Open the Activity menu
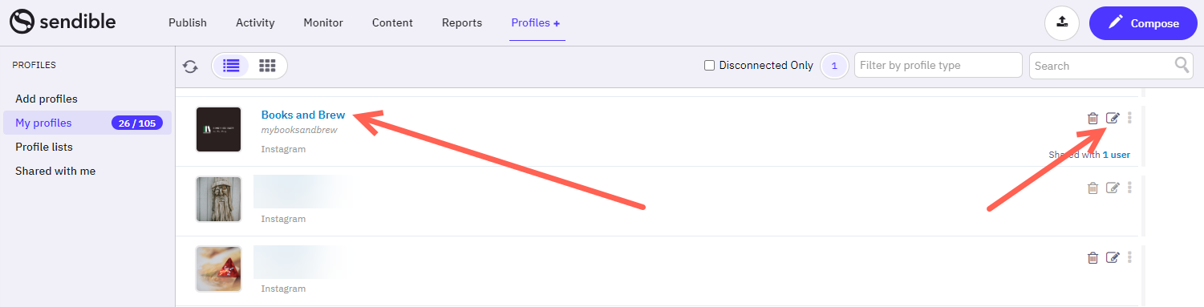 255,22
